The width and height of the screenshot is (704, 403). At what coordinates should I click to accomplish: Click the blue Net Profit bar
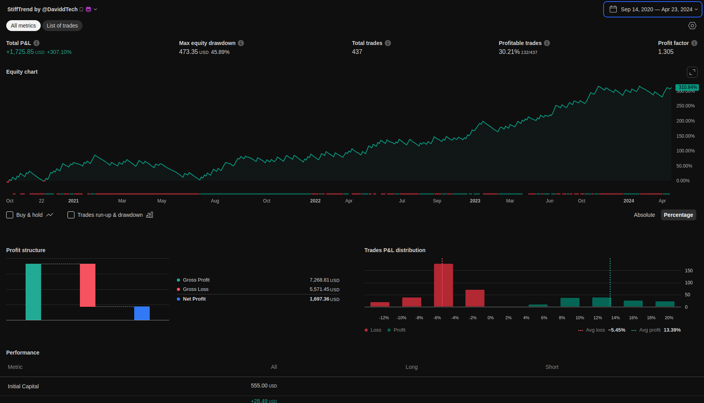142,313
